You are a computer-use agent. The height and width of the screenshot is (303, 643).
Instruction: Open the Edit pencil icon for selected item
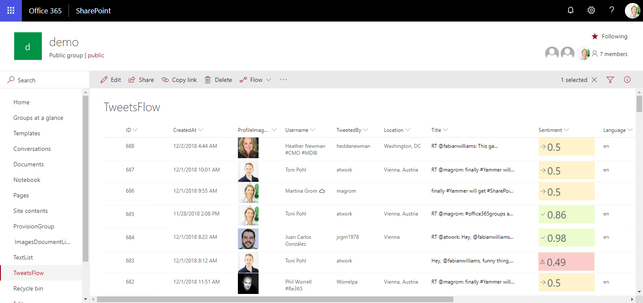103,79
